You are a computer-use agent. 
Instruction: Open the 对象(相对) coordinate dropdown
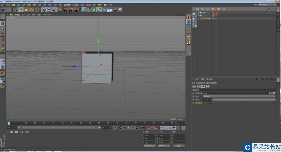point(150,146)
